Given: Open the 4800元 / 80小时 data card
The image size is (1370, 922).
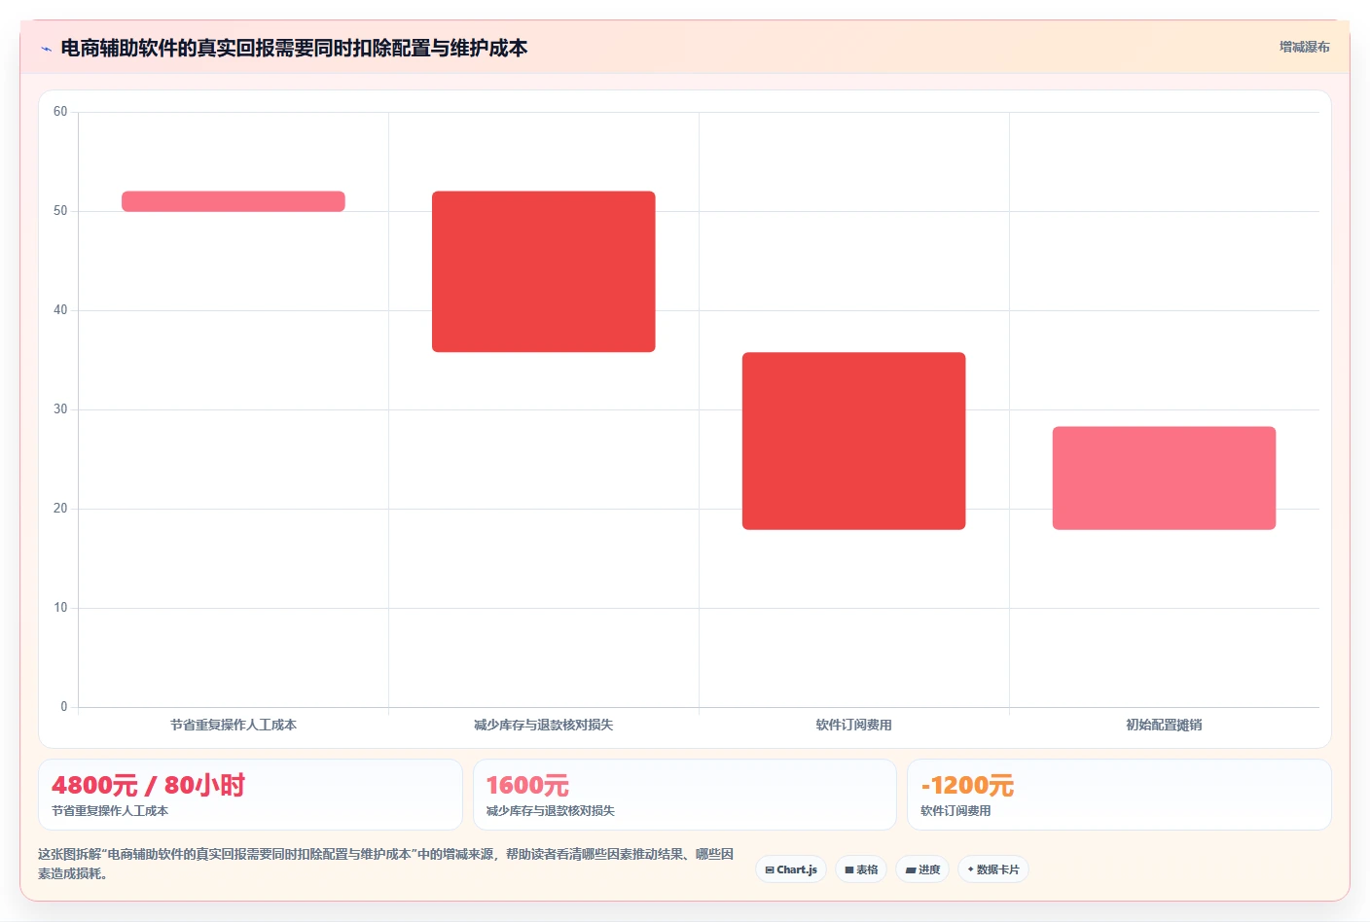Looking at the screenshot, I should (250, 795).
